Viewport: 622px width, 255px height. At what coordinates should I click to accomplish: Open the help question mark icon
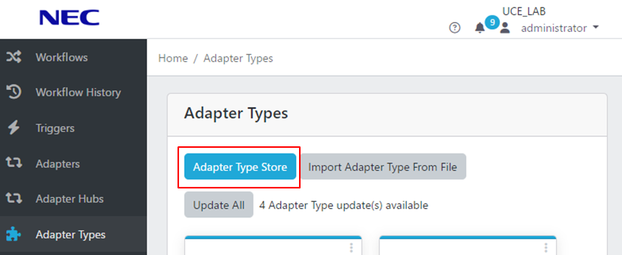click(455, 28)
